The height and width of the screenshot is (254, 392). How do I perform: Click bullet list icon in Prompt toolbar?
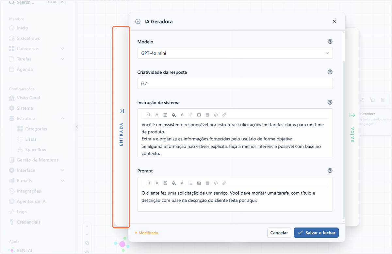pyautogui.click(x=190, y=183)
